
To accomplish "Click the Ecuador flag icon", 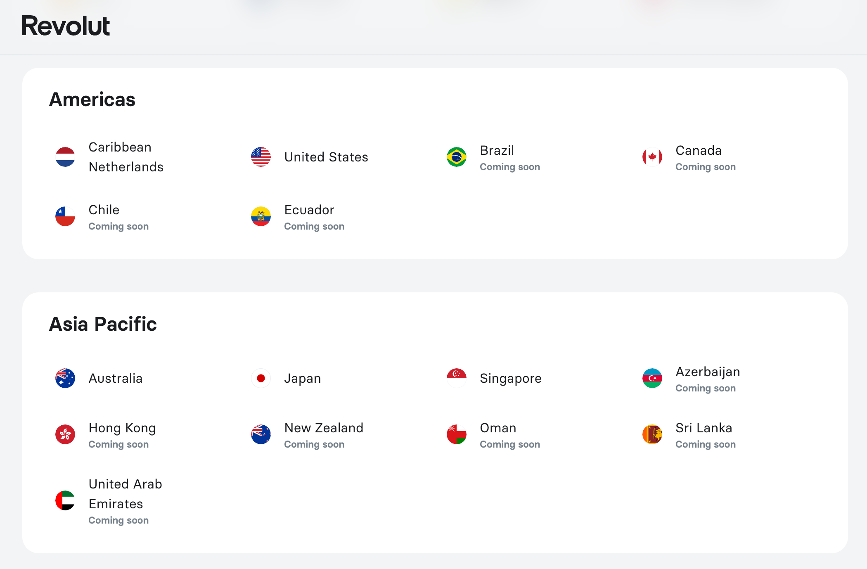I will point(261,216).
